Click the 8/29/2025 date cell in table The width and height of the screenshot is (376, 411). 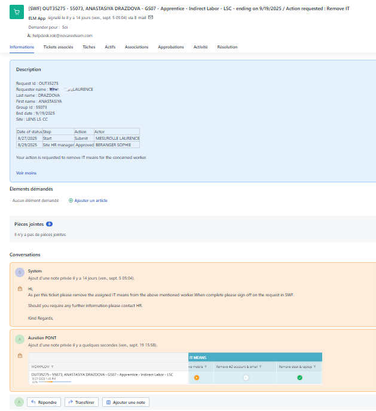pyautogui.click(x=29, y=145)
